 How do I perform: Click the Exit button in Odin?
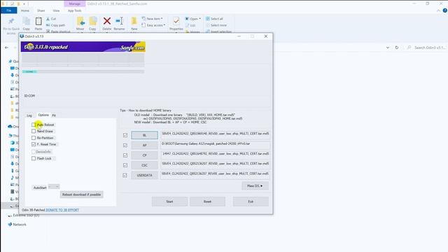(251, 202)
